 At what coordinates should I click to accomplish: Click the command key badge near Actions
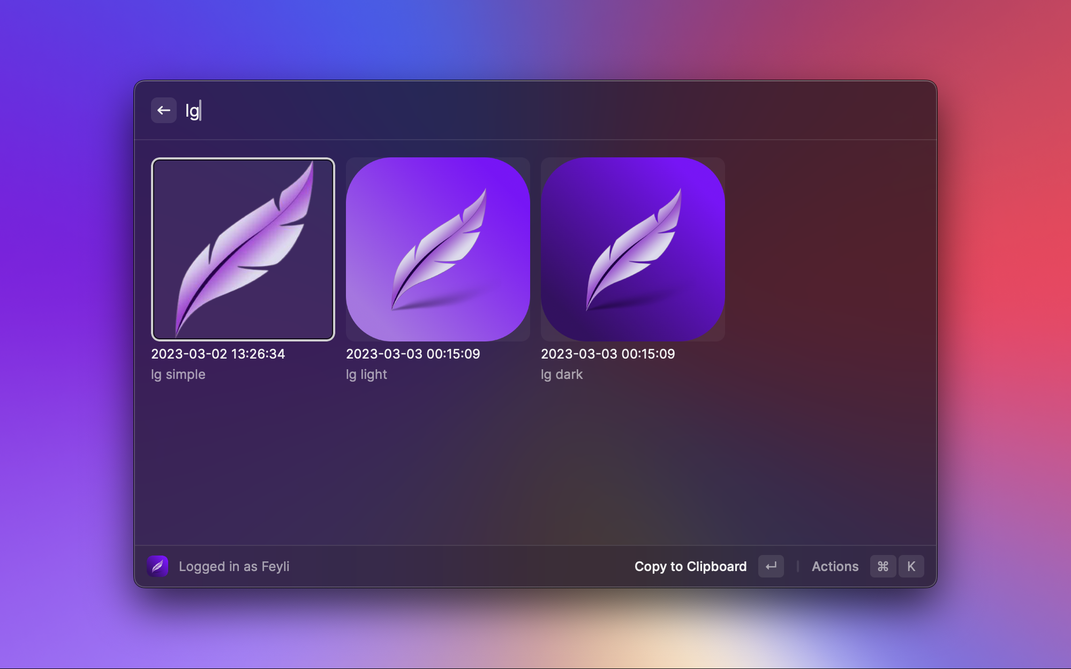[883, 566]
